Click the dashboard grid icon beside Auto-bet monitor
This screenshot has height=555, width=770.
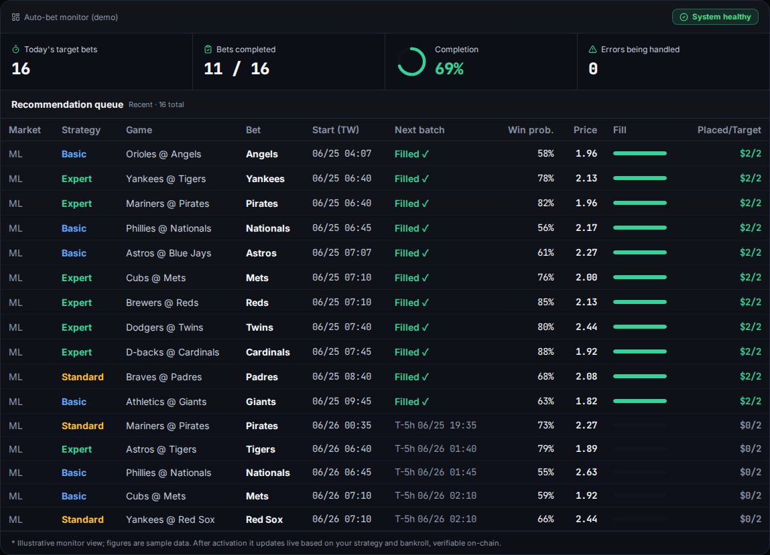coord(15,17)
